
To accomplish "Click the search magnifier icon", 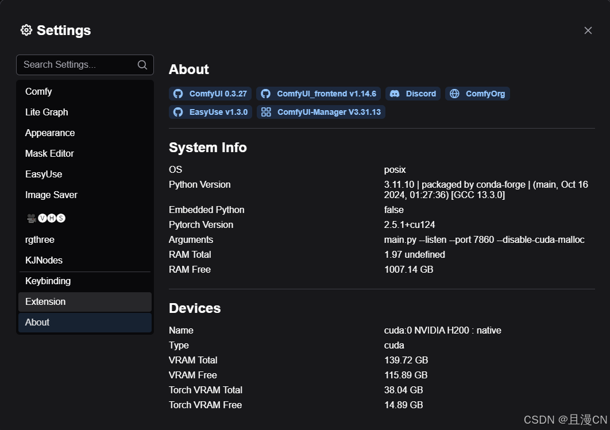I will coord(142,65).
